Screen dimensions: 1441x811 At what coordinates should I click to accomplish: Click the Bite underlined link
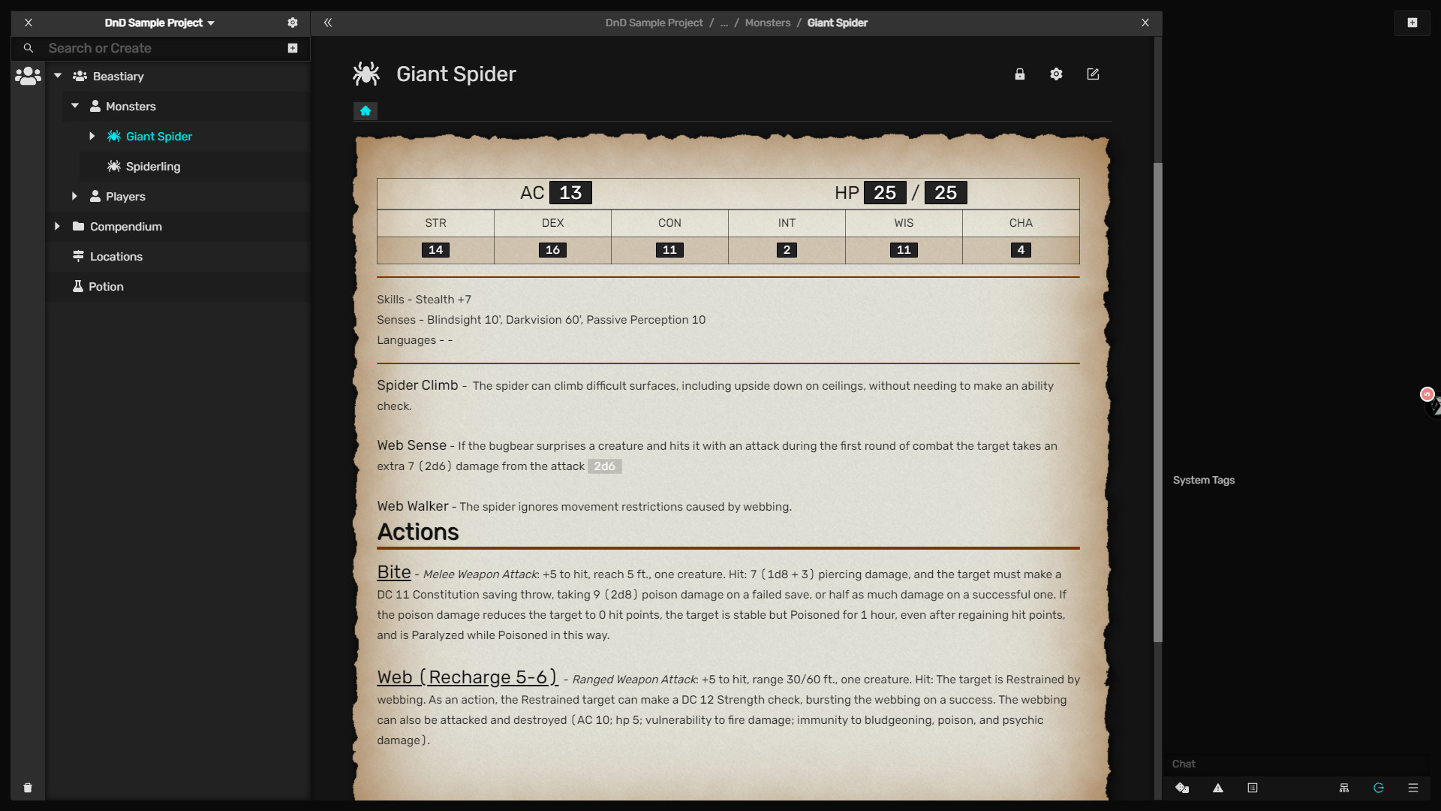pyautogui.click(x=394, y=572)
